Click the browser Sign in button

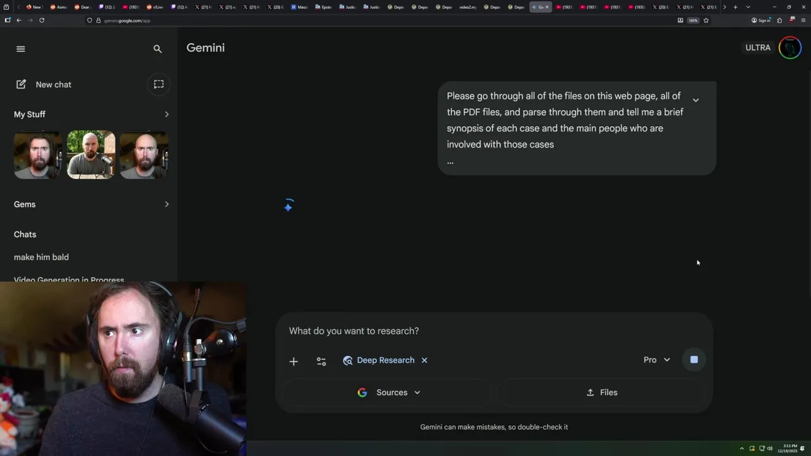tap(761, 20)
